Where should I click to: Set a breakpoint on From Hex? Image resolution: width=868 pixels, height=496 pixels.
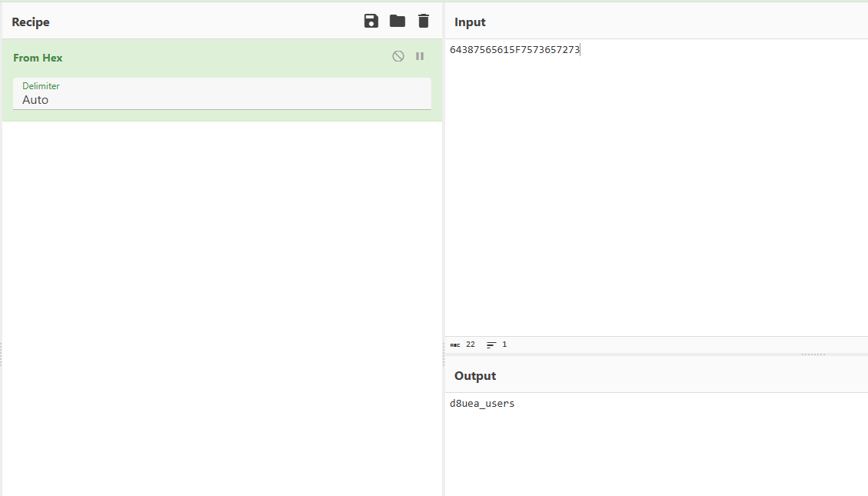pos(420,56)
